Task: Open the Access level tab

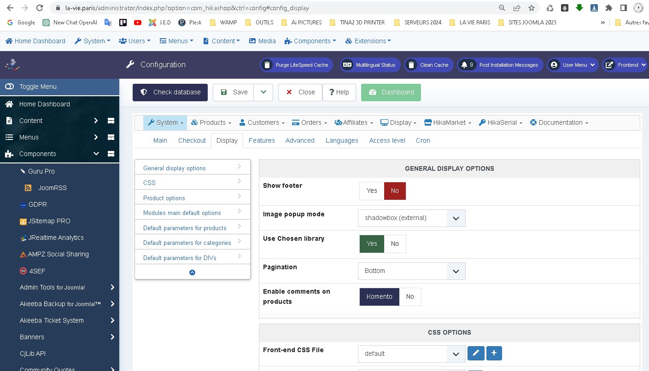Action: 387,140
